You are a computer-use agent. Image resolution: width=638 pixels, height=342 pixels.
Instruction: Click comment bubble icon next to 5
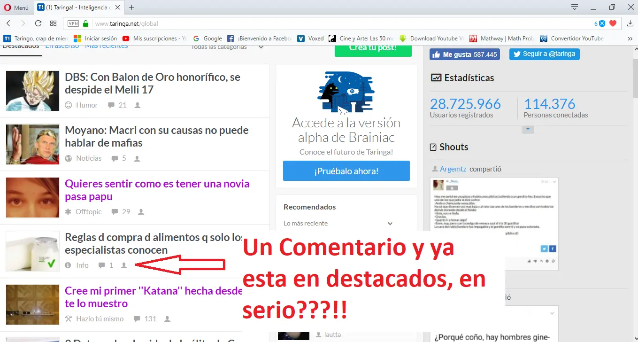click(115, 158)
